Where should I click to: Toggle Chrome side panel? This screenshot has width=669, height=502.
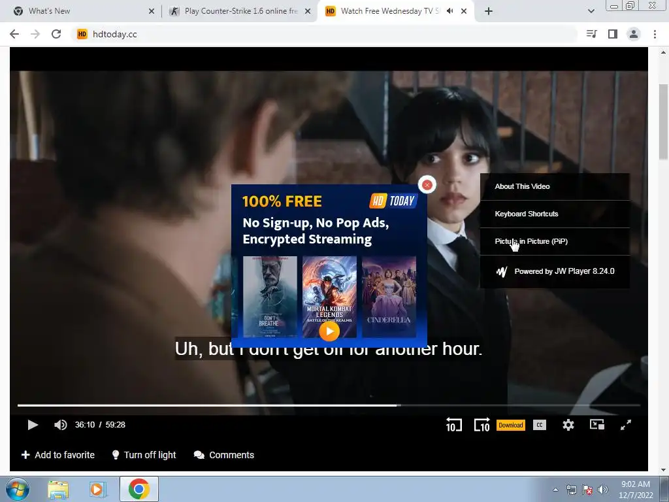[613, 34]
